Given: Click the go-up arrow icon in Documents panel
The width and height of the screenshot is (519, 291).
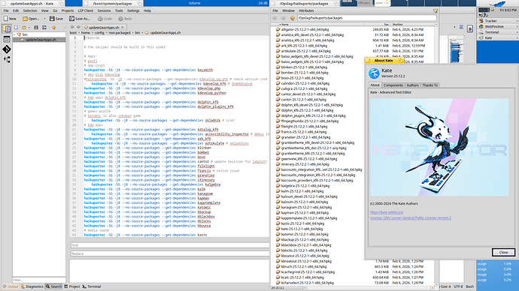Looking at the screenshot, I should coord(54,28).
